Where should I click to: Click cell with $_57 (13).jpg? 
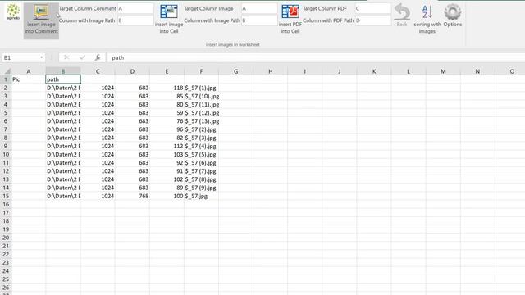[x=201, y=121]
